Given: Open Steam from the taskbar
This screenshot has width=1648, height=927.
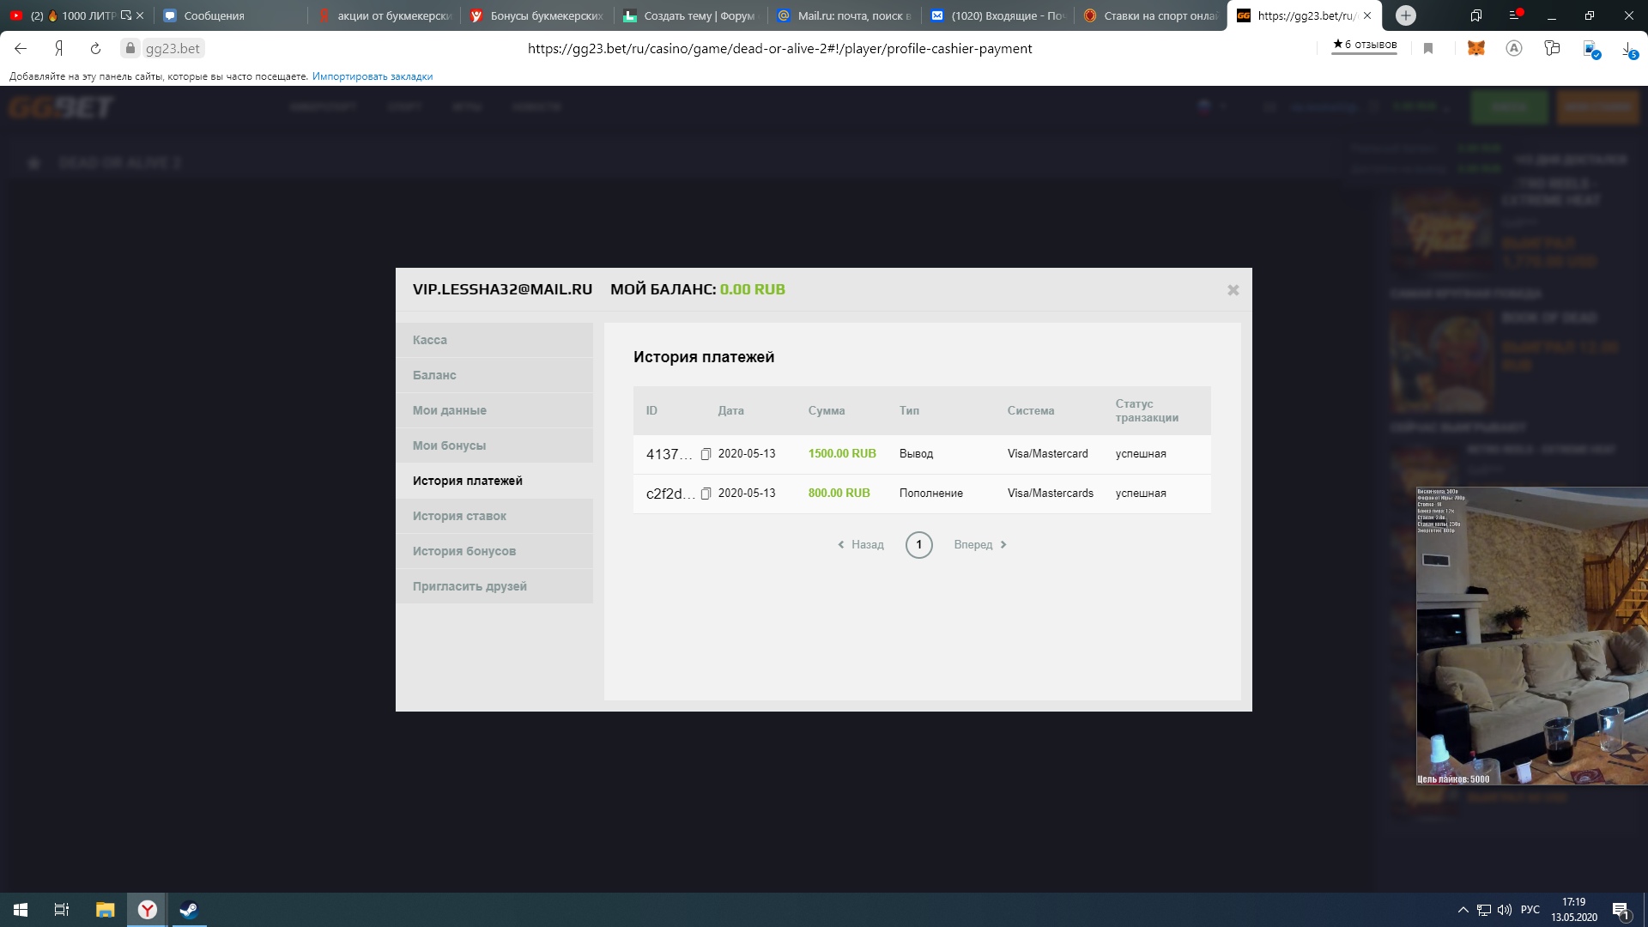Looking at the screenshot, I should [189, 910].
